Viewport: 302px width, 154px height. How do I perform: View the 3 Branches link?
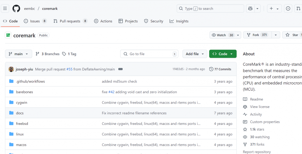[48, 54]
